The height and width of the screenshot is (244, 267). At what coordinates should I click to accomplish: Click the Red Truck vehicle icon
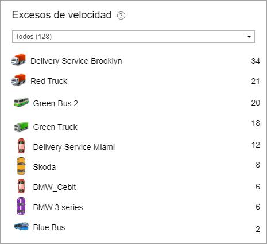(18, 80)
